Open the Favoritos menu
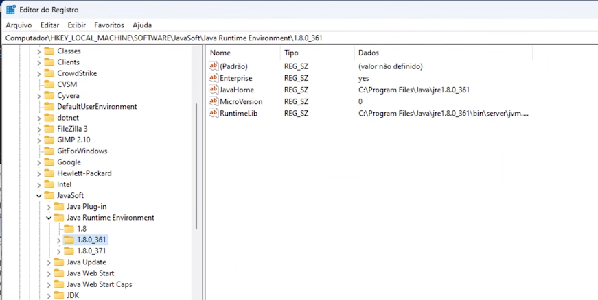This screenshot has height=300, width=598. 109,25
